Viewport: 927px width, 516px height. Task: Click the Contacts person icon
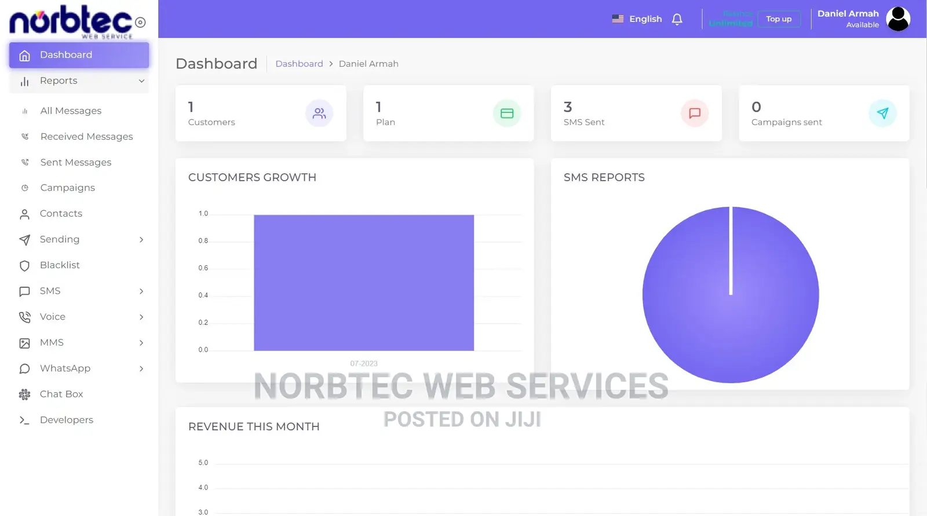(24, 214)
